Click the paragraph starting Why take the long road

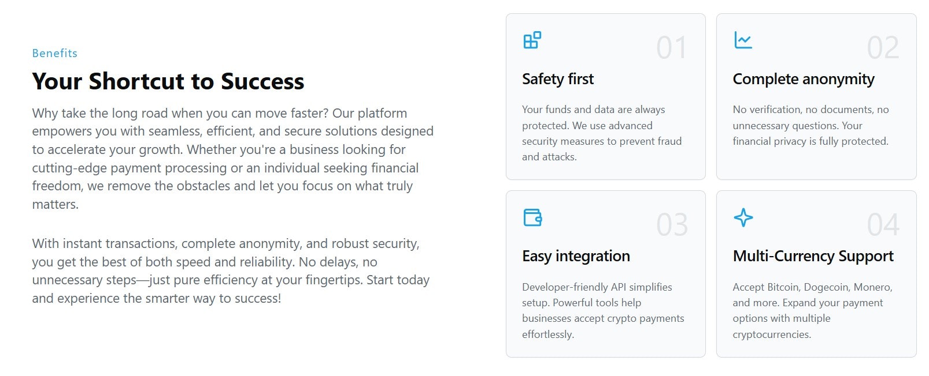[x=232, y=159]
